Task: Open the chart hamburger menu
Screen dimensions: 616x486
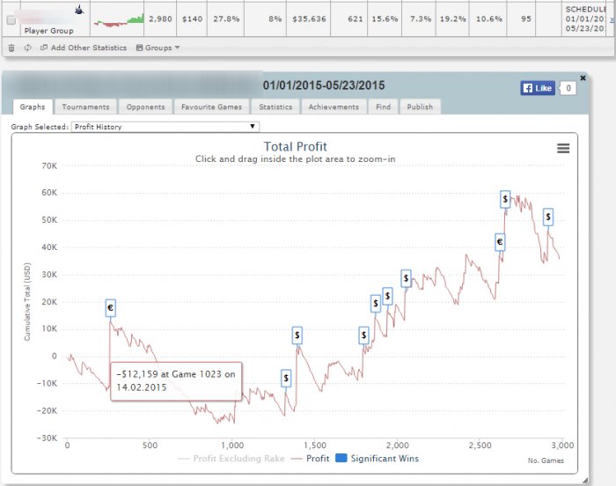Action: click(563, 148)
